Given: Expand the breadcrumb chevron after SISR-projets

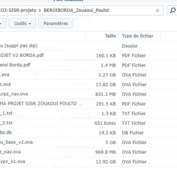Looking at the screenshot, I should tap(40, 10).
